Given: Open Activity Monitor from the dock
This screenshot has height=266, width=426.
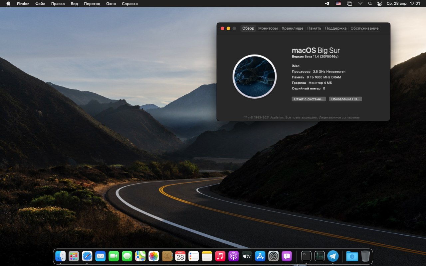Looking at the screenshot, I should 319,256.
